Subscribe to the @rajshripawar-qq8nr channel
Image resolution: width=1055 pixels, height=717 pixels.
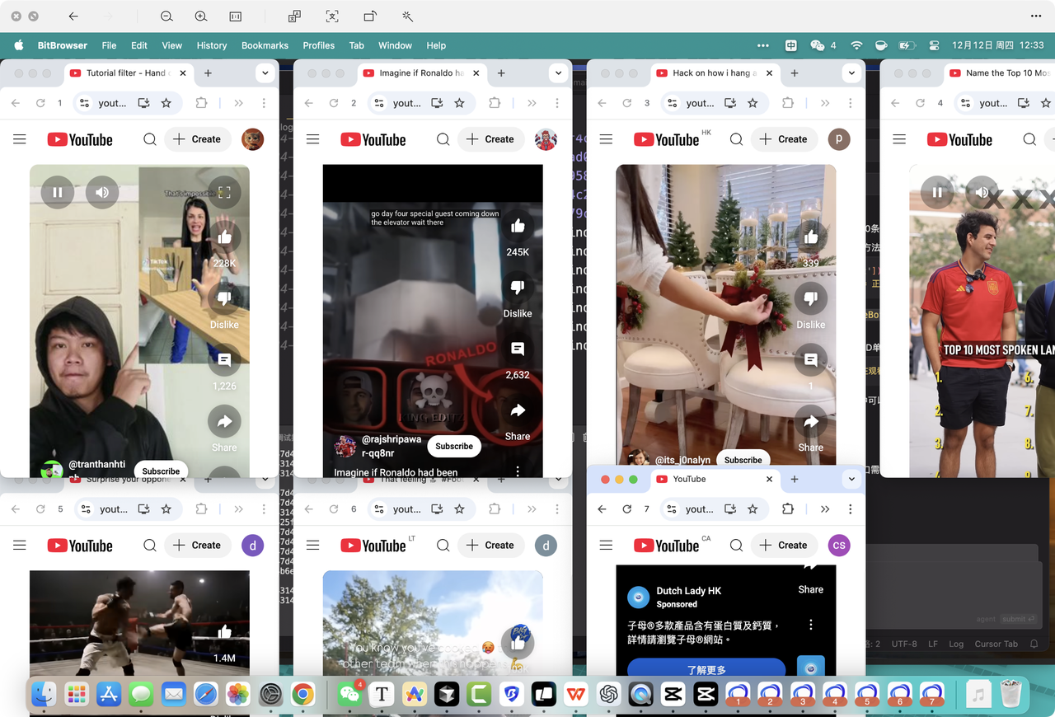(454, 446)
